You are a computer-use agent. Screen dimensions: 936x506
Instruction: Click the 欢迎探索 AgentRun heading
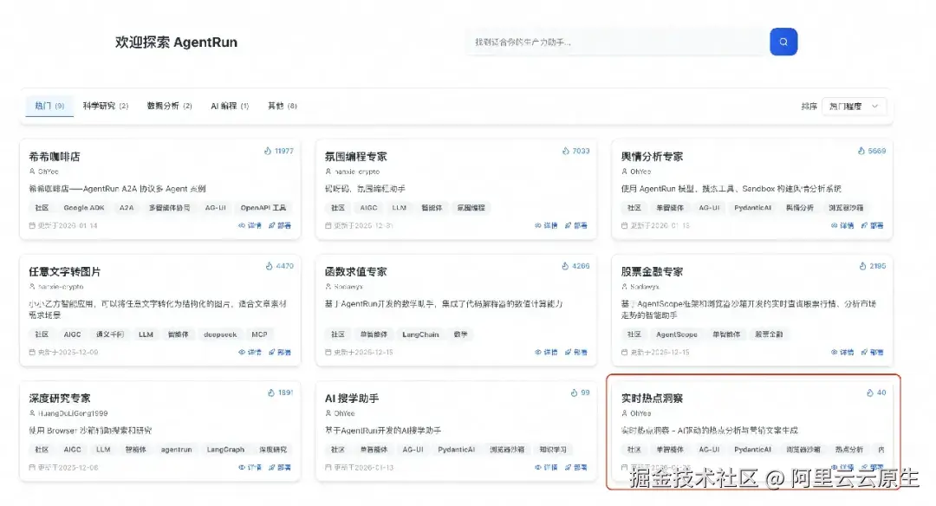click(176, 42)
